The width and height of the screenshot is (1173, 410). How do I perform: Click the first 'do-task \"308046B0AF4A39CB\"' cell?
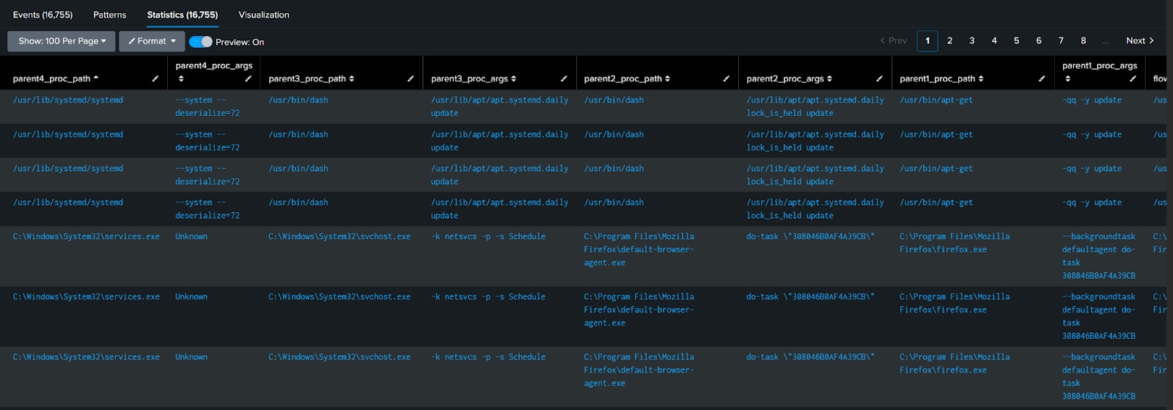point(810,236)
